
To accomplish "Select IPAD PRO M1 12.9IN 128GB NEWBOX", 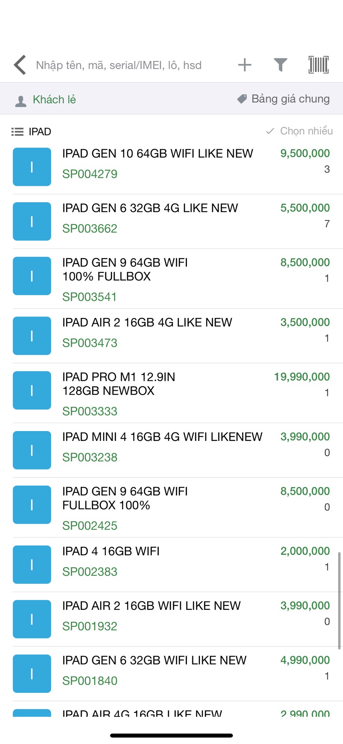I will [x=119, y=384].
